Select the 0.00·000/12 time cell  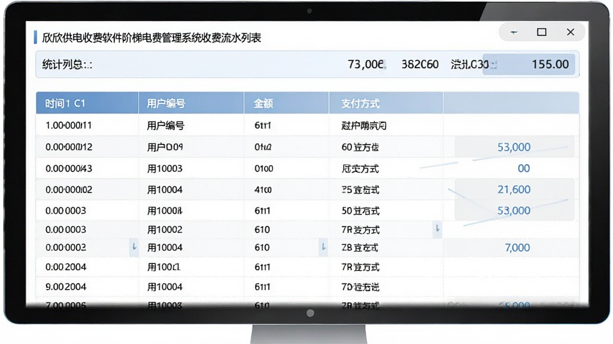click(x=69, y=147)
